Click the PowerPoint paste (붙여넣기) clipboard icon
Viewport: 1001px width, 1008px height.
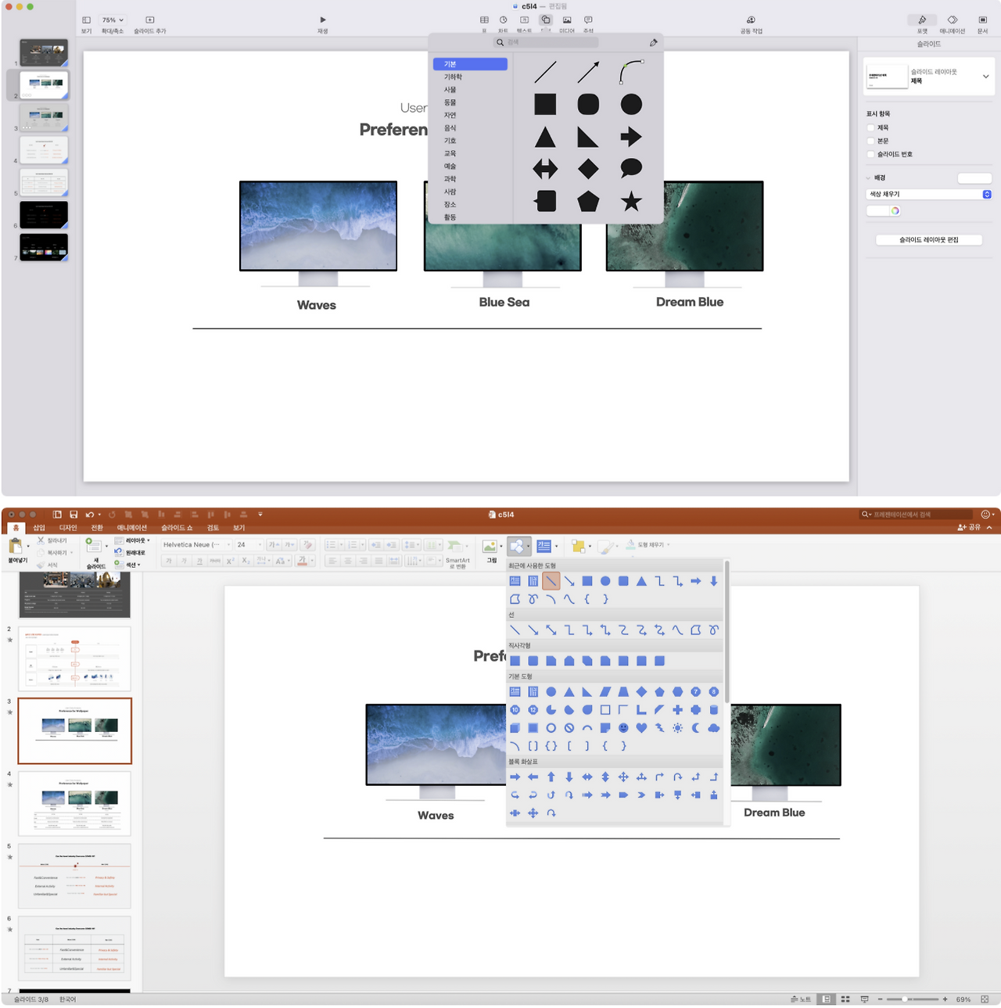[16, 547]
